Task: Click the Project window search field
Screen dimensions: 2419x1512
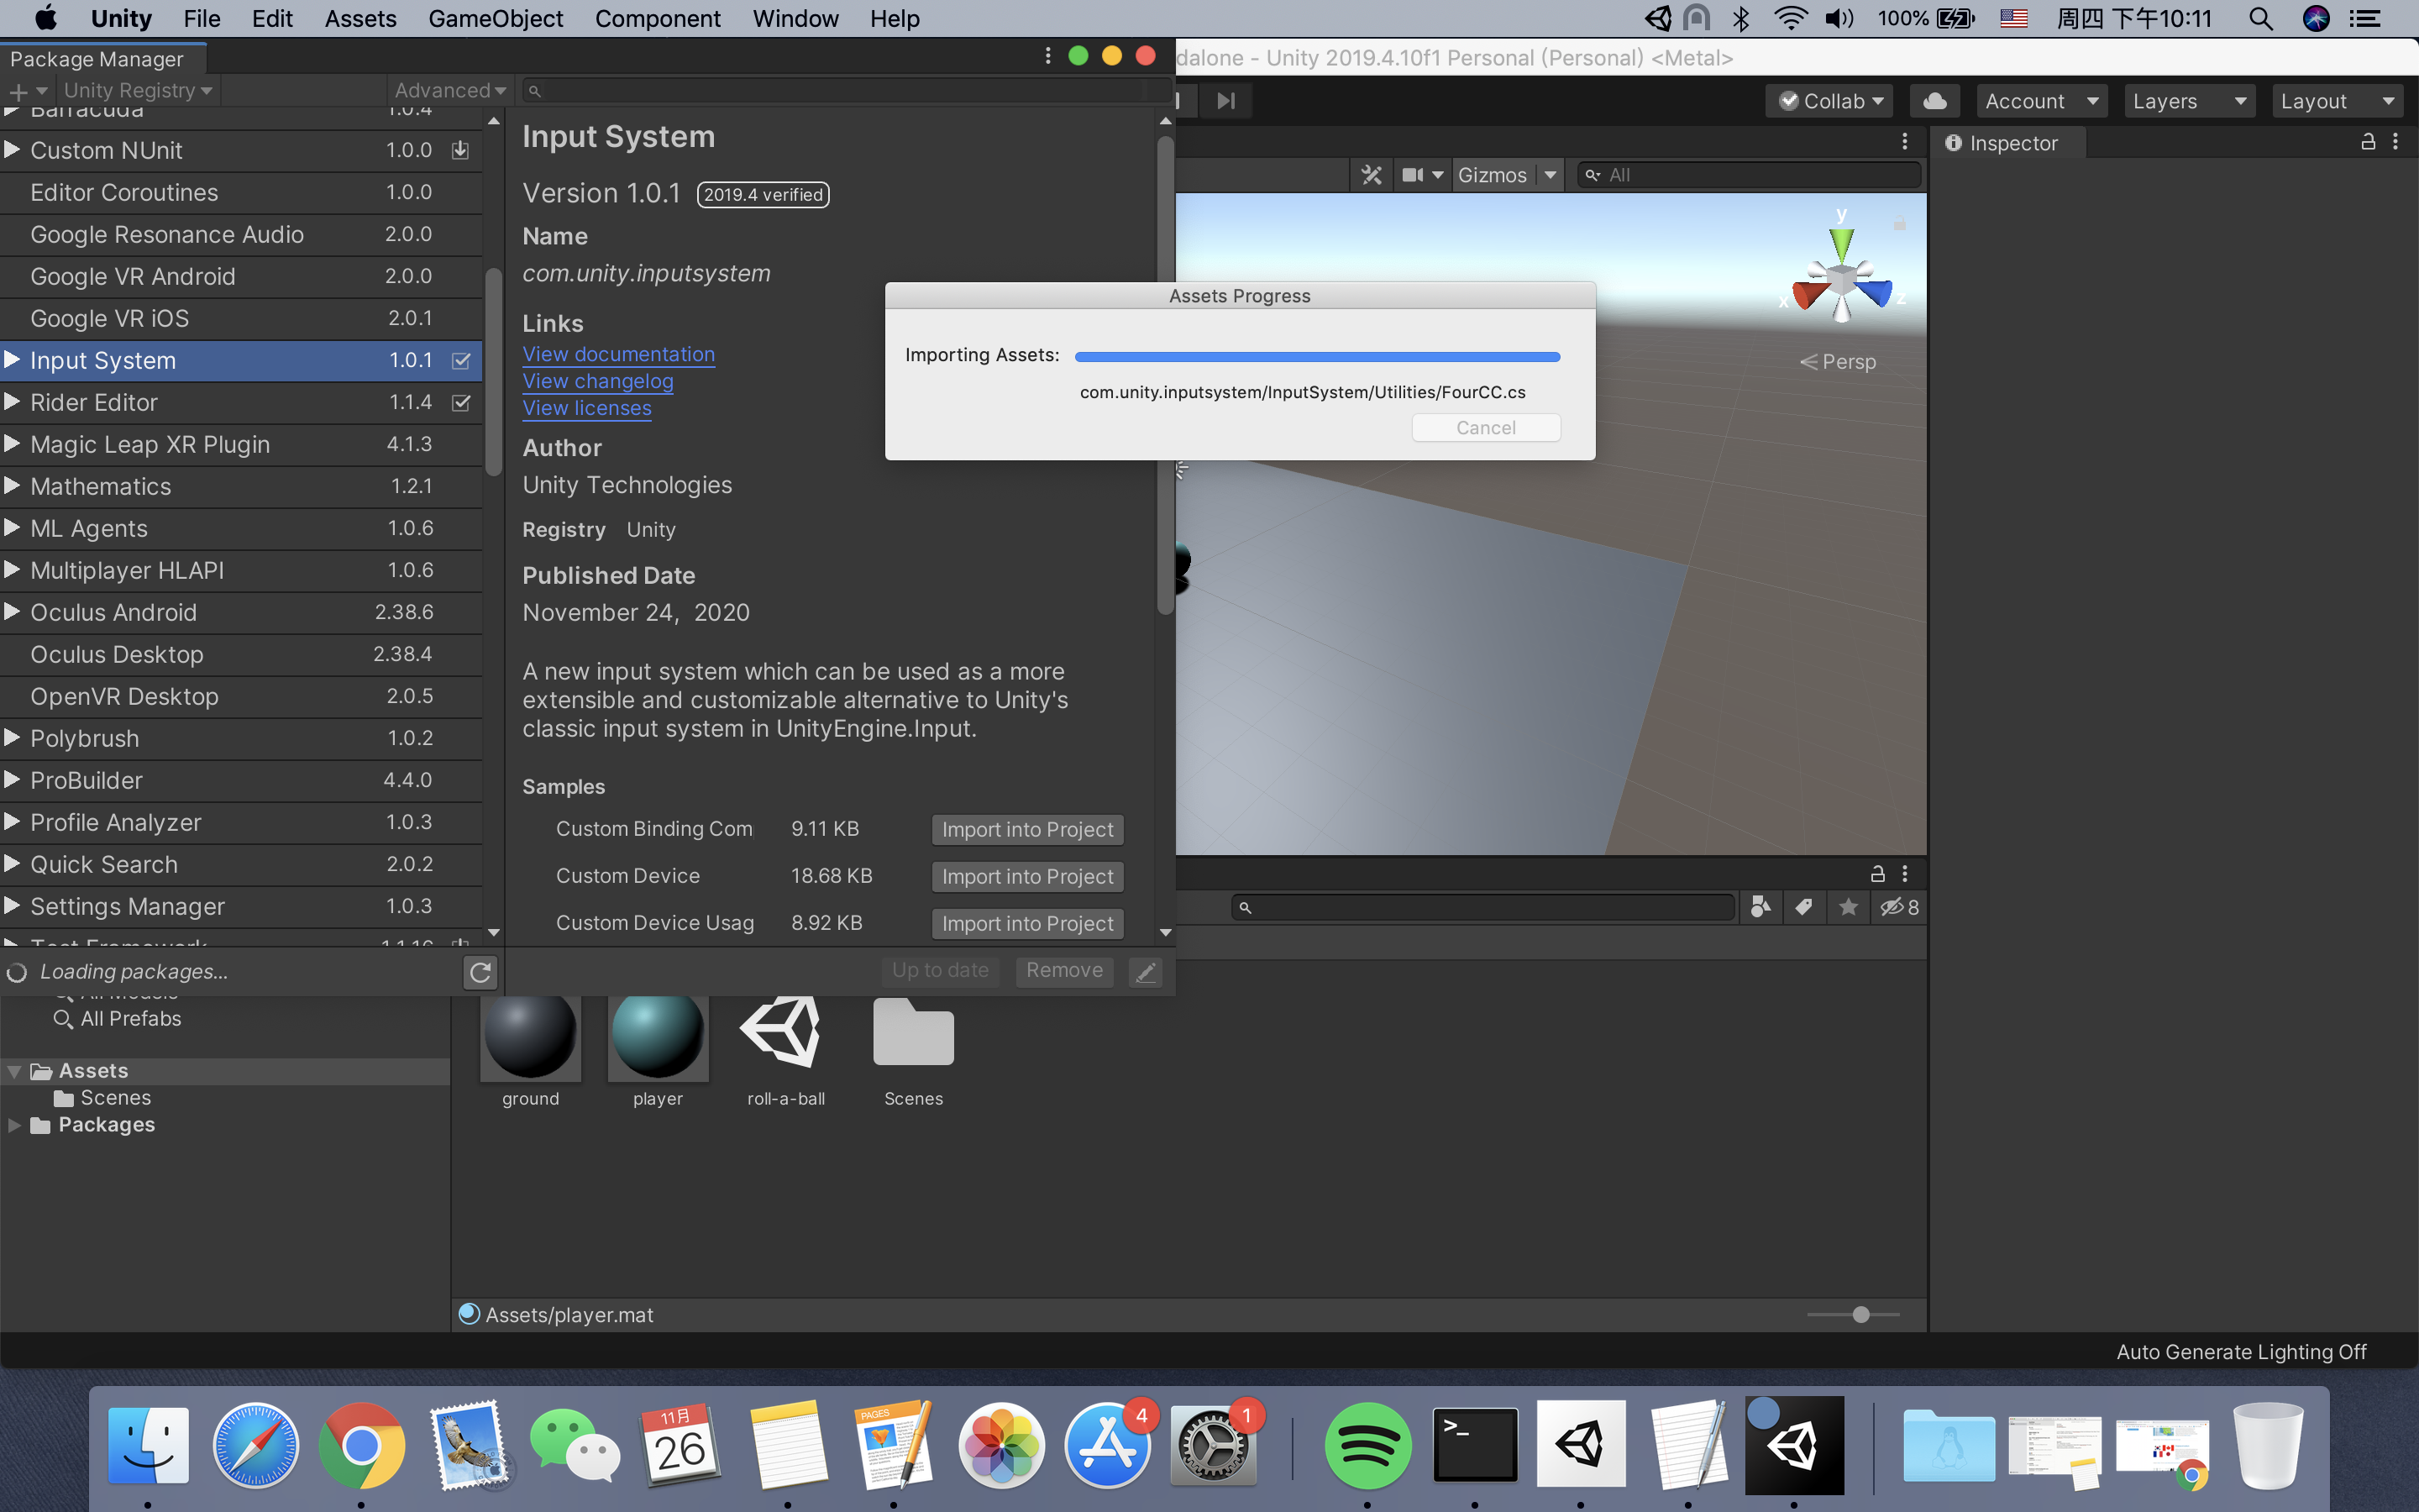Action: 1483,907
